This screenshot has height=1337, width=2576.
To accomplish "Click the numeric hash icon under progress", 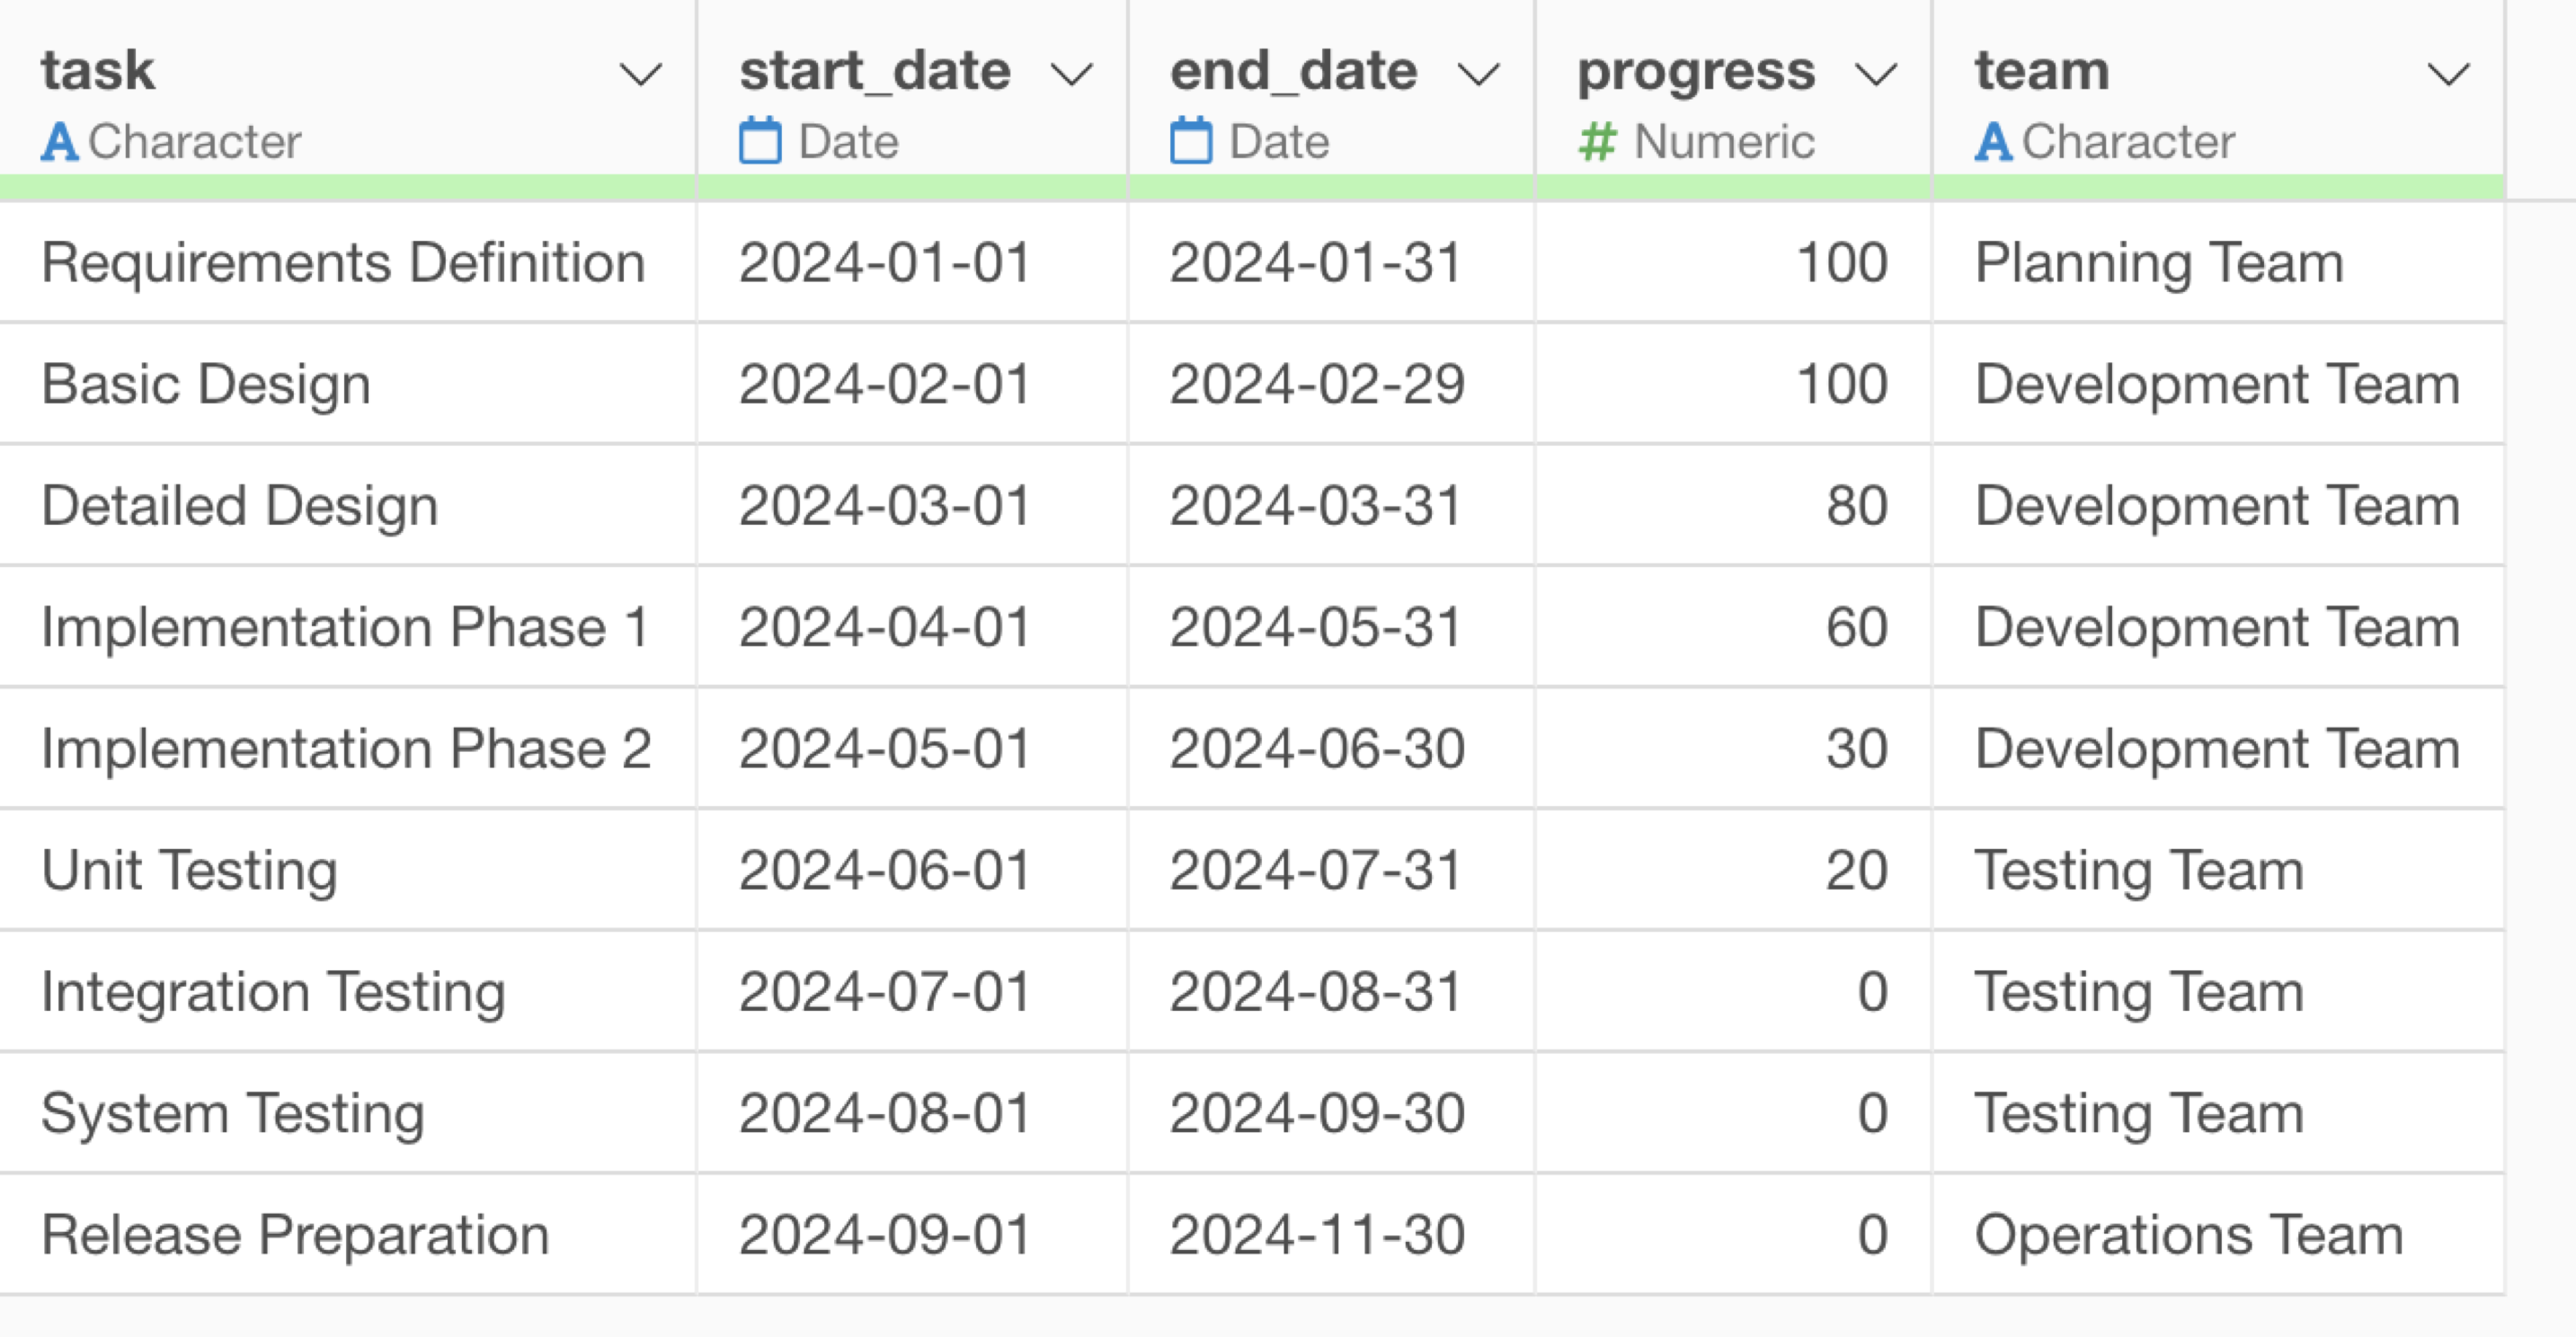I will [x=1597, y=142].
